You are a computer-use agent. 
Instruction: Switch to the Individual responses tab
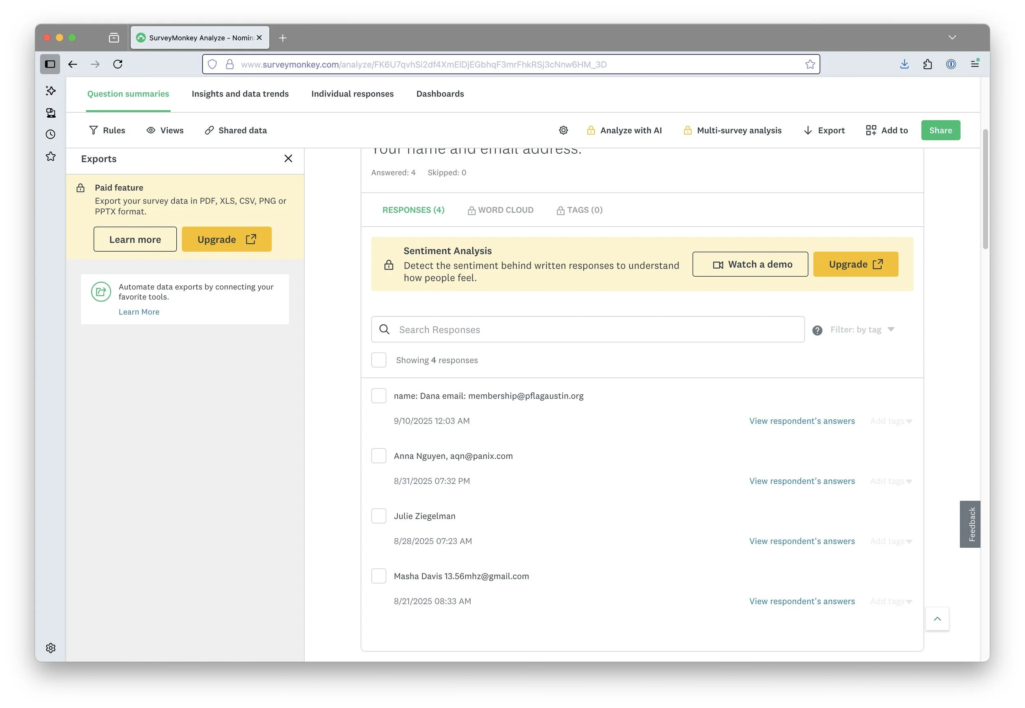(x=353, y=94)
